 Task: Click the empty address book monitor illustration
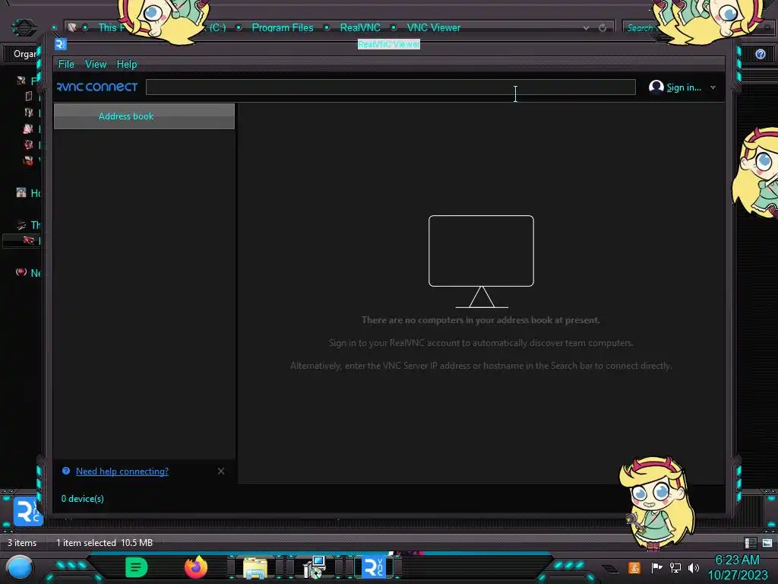481,262
